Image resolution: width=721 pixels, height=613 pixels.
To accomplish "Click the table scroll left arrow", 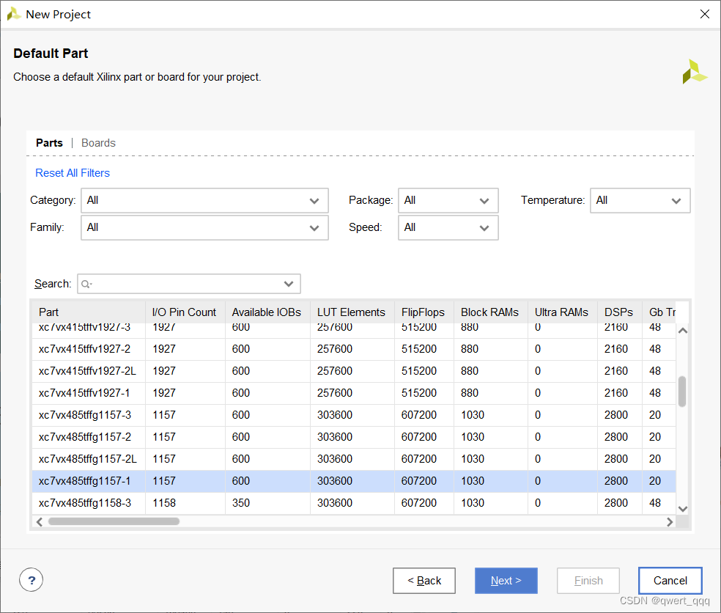I will [x=40, y=521].
